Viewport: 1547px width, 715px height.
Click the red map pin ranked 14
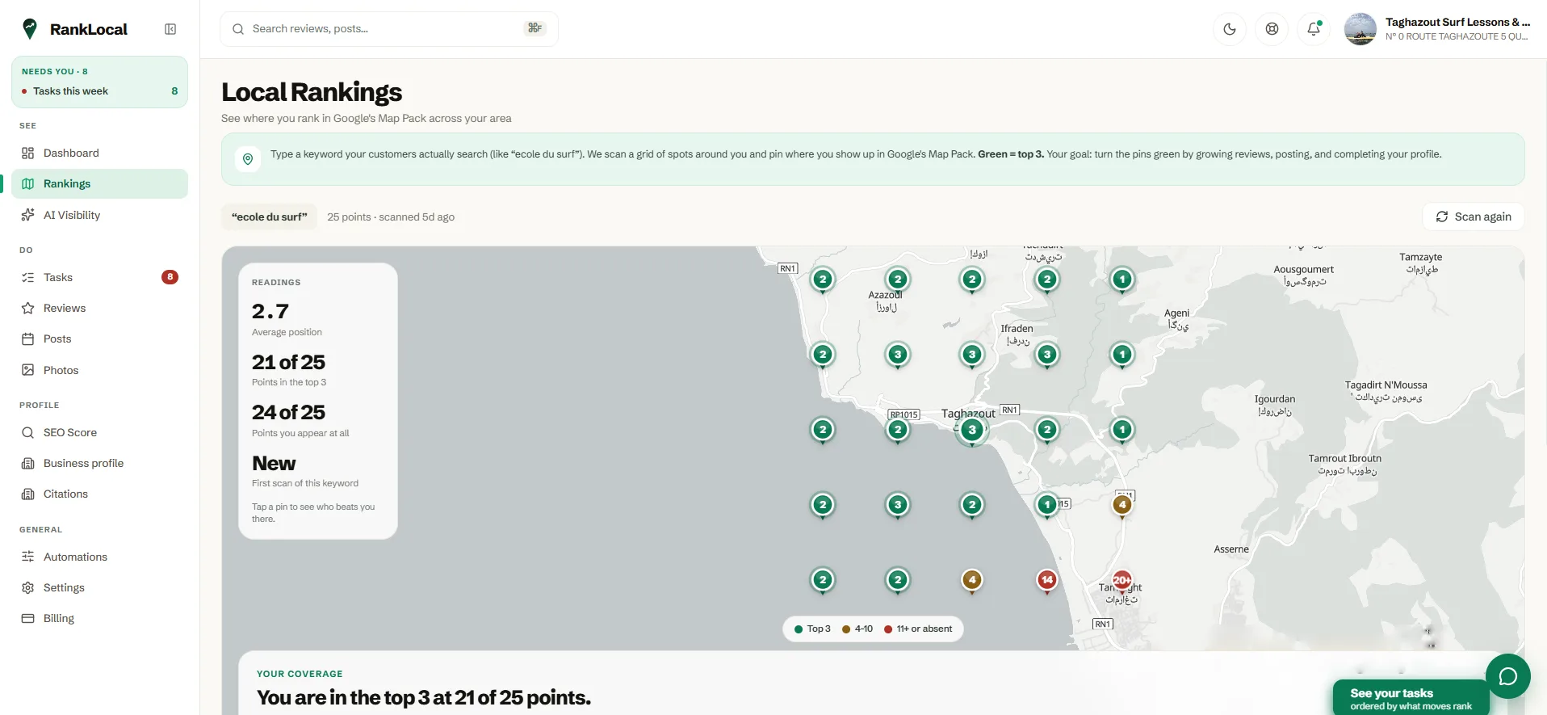click(1047, 580)
